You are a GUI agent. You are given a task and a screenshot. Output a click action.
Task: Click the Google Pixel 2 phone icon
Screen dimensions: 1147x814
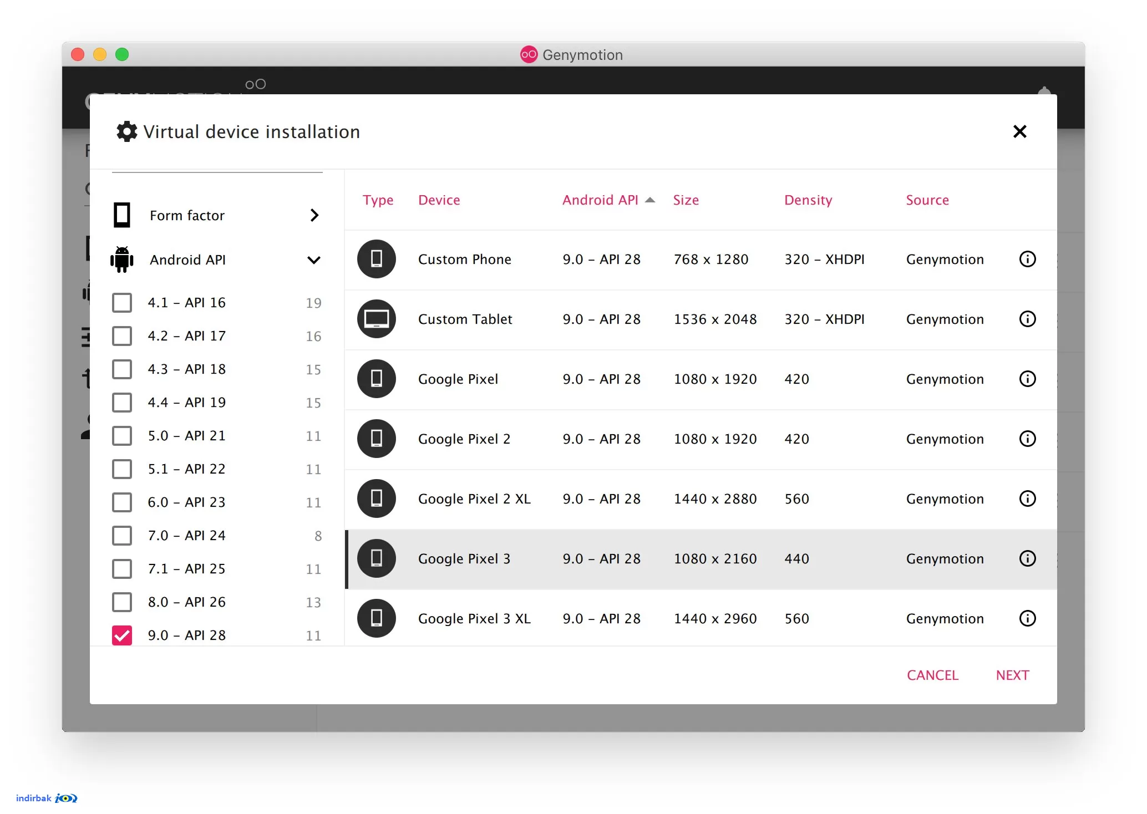[376, 439]
